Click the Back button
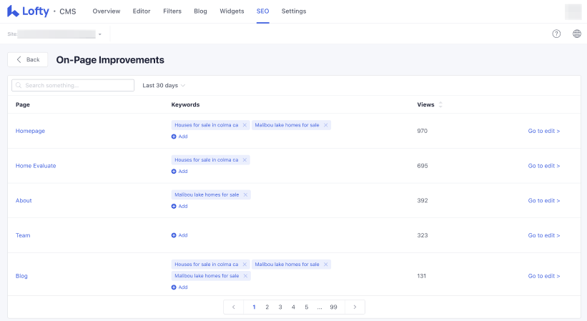 (x=28, y=59)
